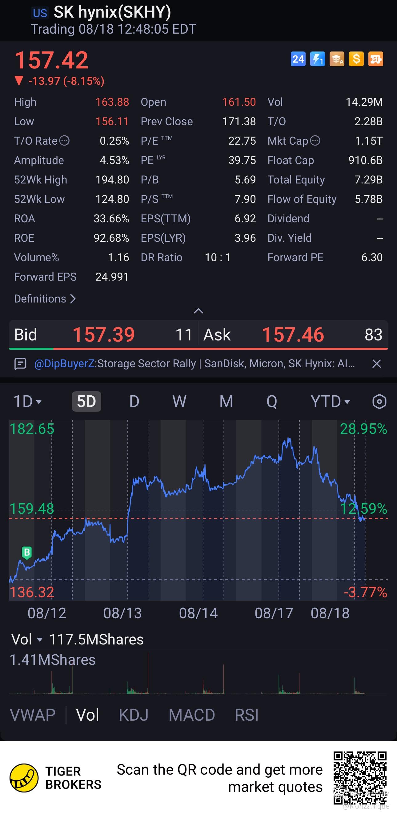
Task: Tap the bid/ask ratio bar
Action: pos(198,349)
